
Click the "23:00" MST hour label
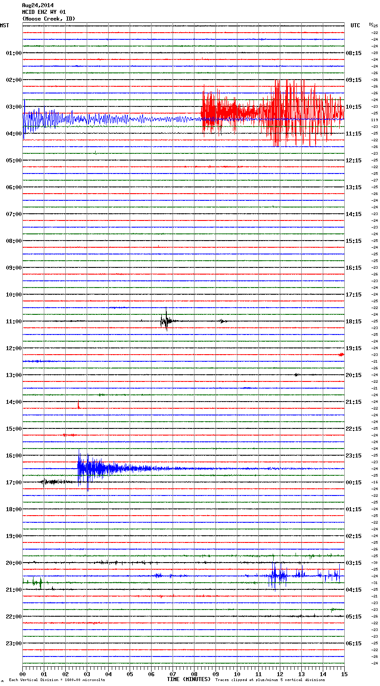coord(14,643)
